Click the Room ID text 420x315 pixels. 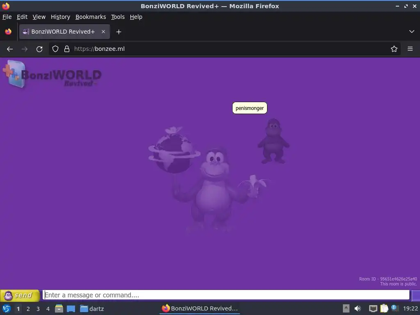[x=388, y=279]
